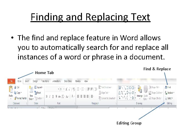
Task: Toggle Strikethrough formatting
Action: (x=59, y=96)
